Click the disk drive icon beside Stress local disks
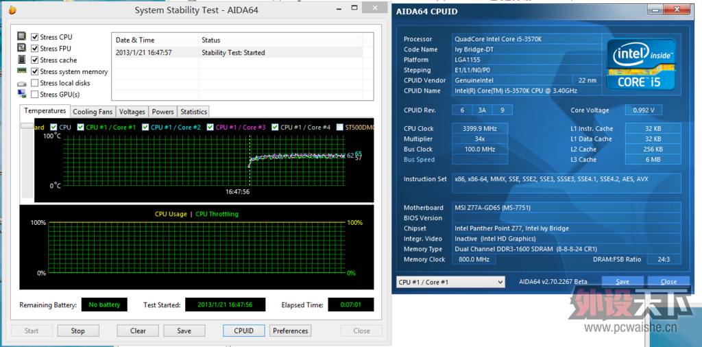Image resolution: width=702 pixels, height=347 pixels. (x=21, y=84)
